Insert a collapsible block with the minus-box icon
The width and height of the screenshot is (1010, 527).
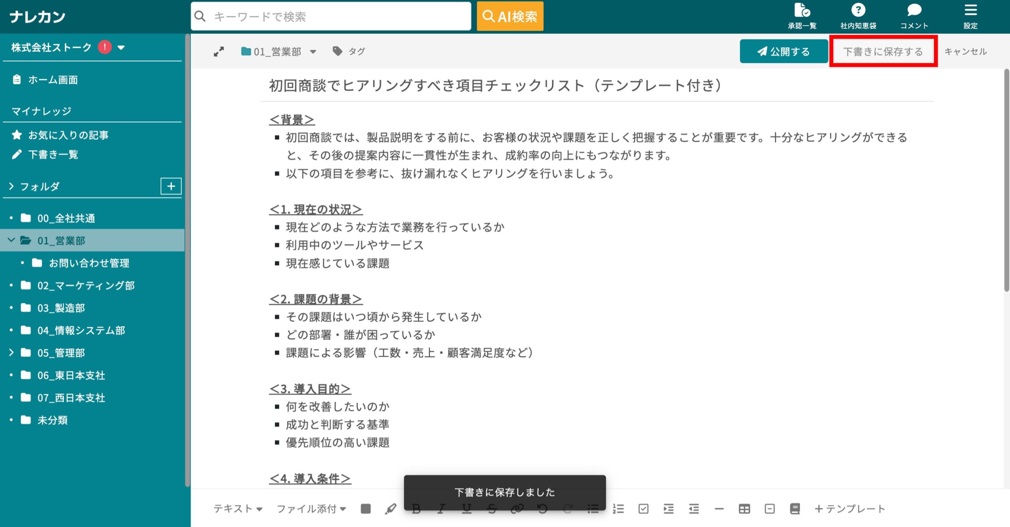point(770,509)
